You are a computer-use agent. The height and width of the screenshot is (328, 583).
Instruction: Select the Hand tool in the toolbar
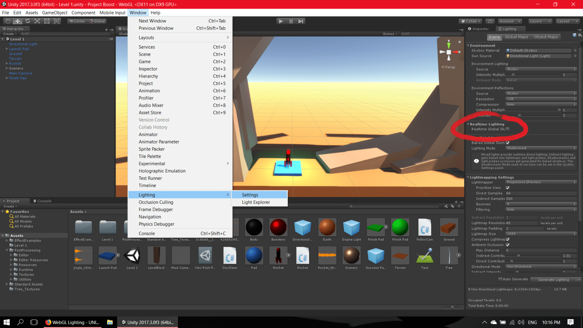pos(7,21)
